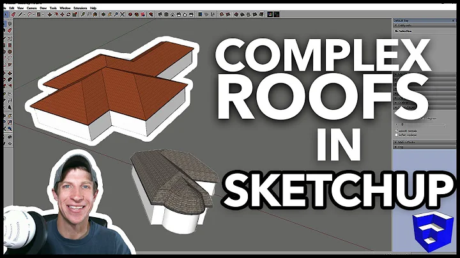This screenshot has height=258, width=460.
Task: Switch to Left view house icon
Action: coord(191,14)
